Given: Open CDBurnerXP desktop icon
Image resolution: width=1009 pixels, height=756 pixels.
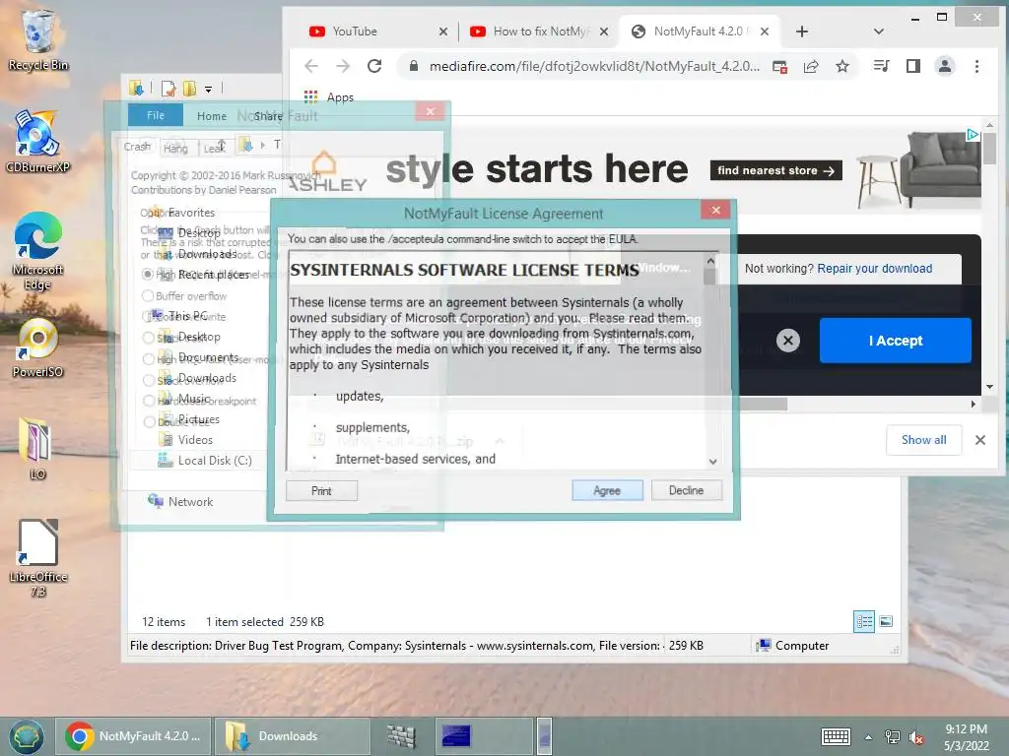Looking at the screenshot, I should tap(38, 142).
